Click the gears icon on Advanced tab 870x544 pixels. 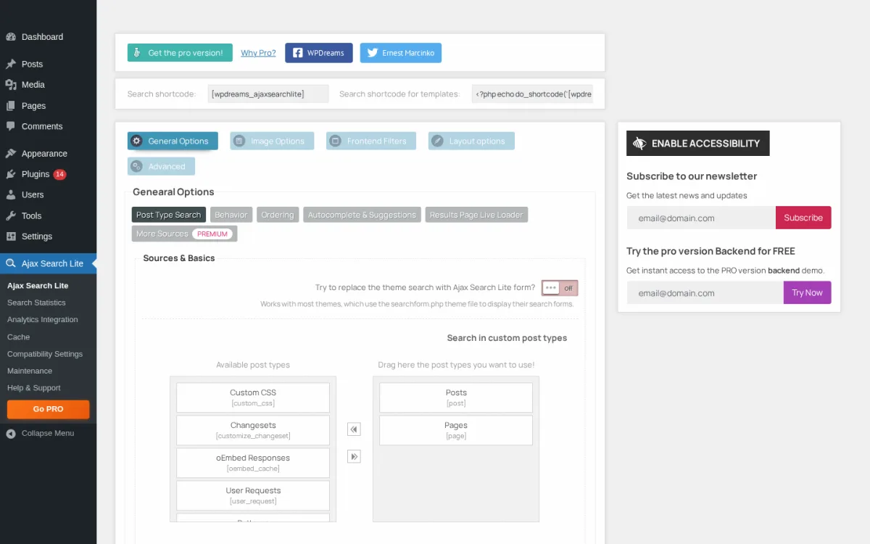click(x=136, y=166)
